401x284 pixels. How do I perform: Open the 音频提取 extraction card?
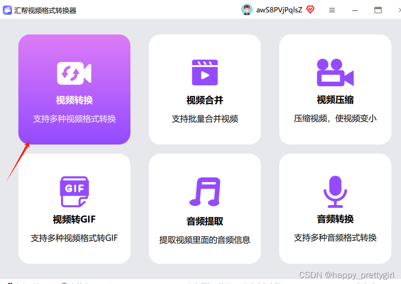click(x=204, y=209)
